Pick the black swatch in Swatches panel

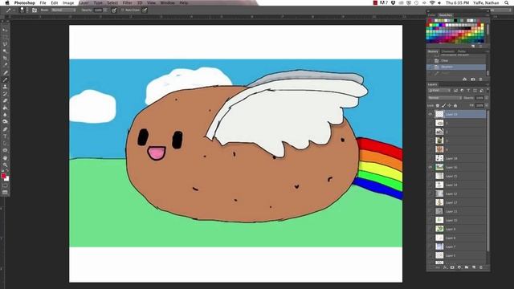[455, 21]
